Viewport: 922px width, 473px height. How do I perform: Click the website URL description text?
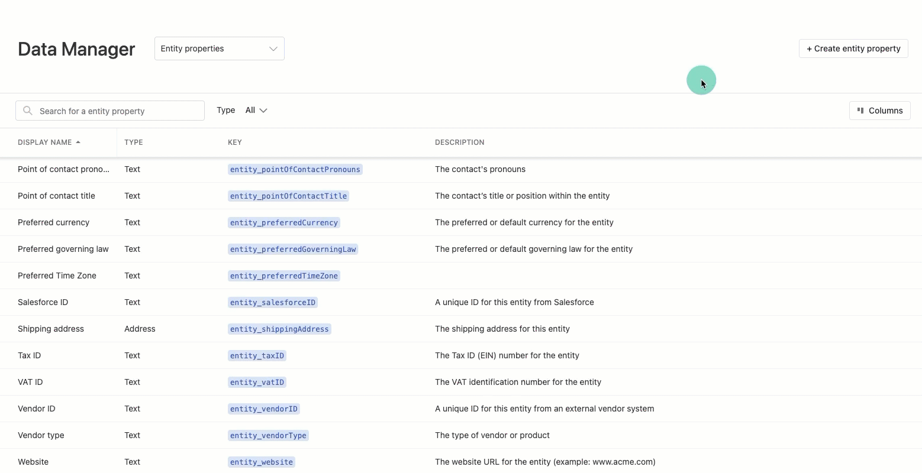(545, 462)
